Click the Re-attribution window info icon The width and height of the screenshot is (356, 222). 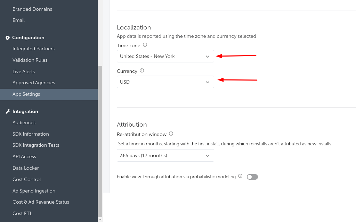click(x=171, y=134)
